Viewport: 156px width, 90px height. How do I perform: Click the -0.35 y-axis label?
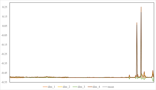(4, 63)
